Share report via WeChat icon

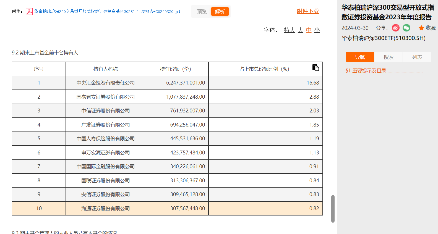click(x=406, y=28)
